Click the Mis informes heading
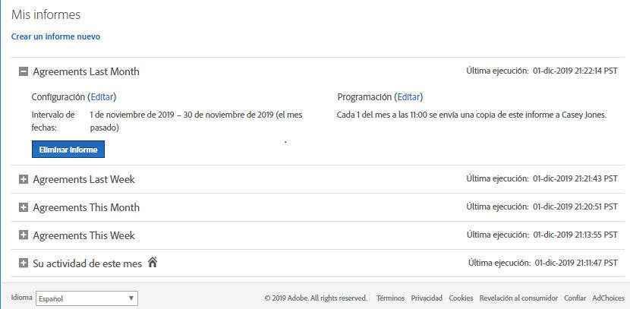The width and height of the screenshot is (630, 309). (46, 15)
